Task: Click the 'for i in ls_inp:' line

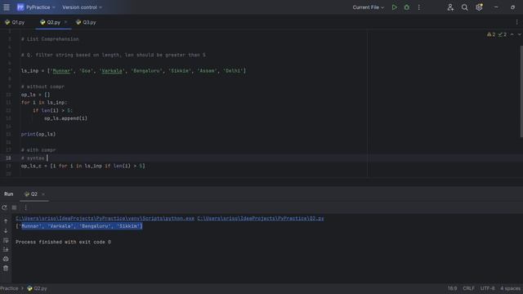Action: [x=44, y=102]
